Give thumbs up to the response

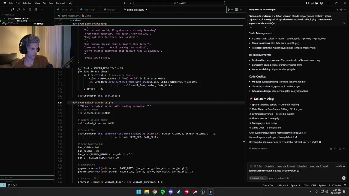click(x=331, y=149)
